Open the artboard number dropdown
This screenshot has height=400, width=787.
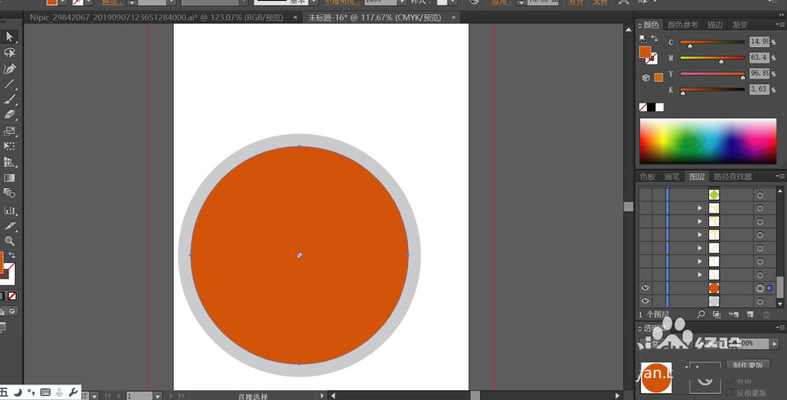pos(157,395)
